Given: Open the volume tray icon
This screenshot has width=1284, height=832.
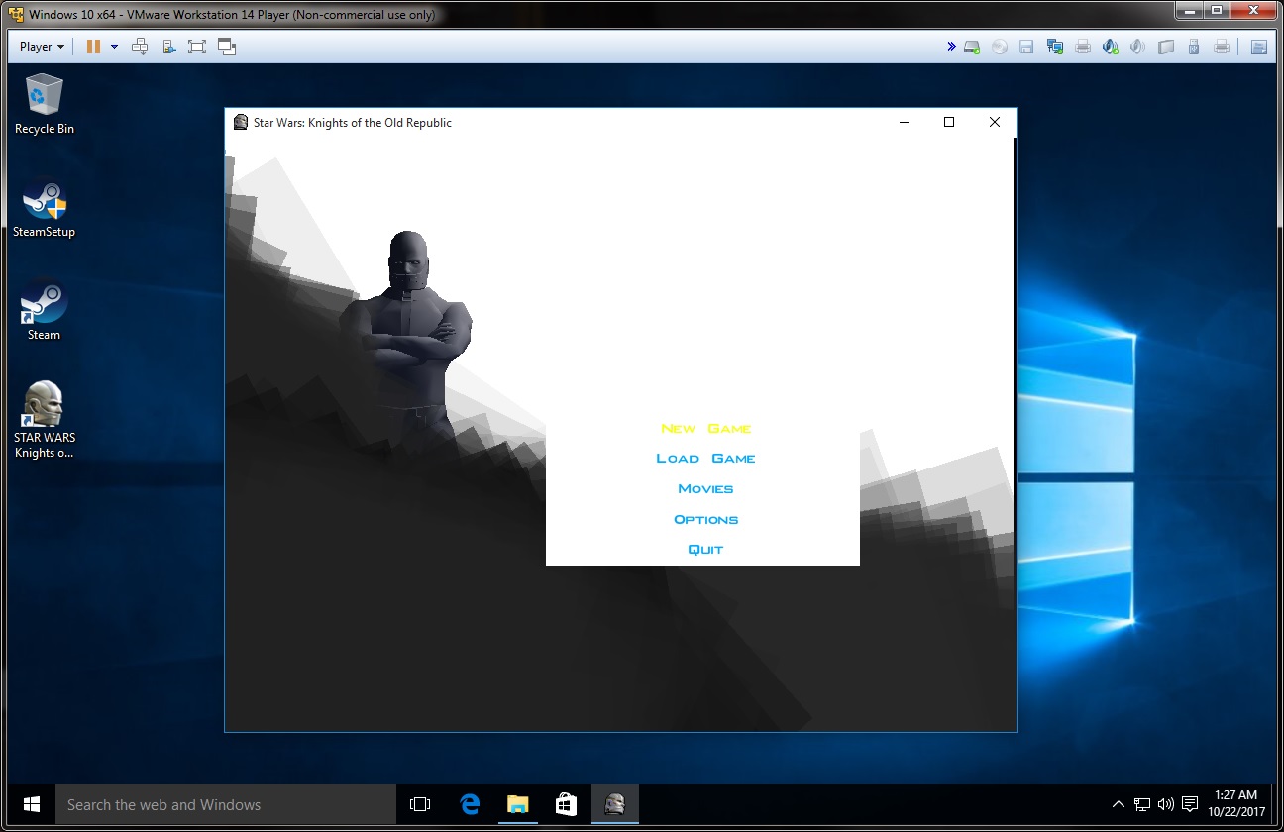Looking at the screenshot, I should (x=1166, y=804).
